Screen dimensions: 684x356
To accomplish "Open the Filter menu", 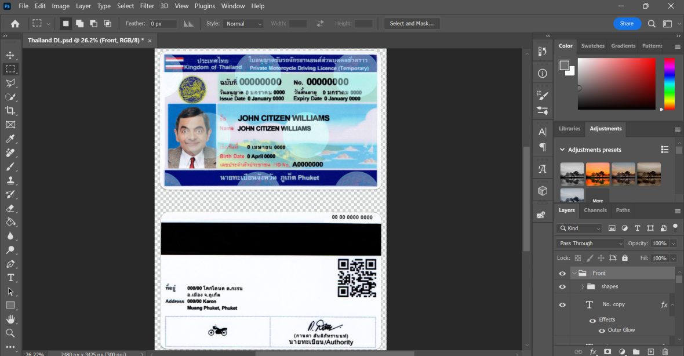I will (x=147, y=6).
